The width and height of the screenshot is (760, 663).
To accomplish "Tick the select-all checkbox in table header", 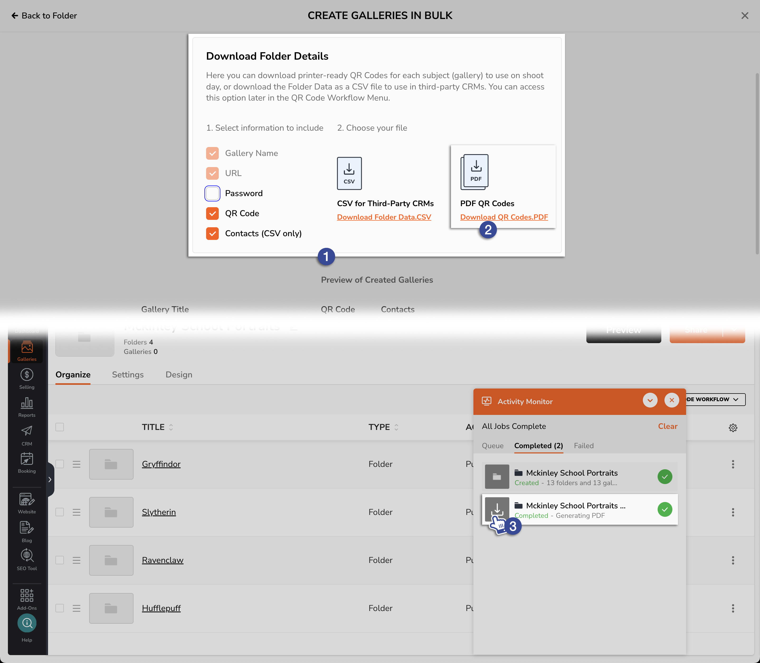I will point(60,427).
